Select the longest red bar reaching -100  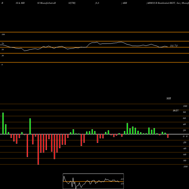click(38, 149)
